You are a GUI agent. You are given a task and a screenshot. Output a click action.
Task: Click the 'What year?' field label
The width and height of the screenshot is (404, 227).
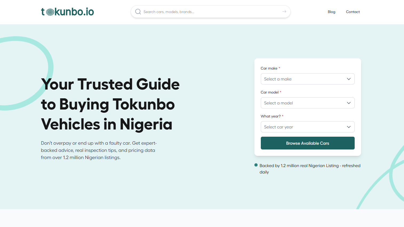(x=270, y=116)
